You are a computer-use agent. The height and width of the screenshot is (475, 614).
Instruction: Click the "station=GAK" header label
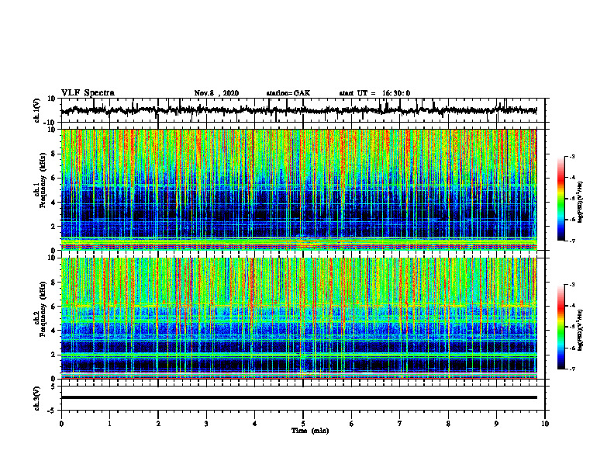point(288,93)
